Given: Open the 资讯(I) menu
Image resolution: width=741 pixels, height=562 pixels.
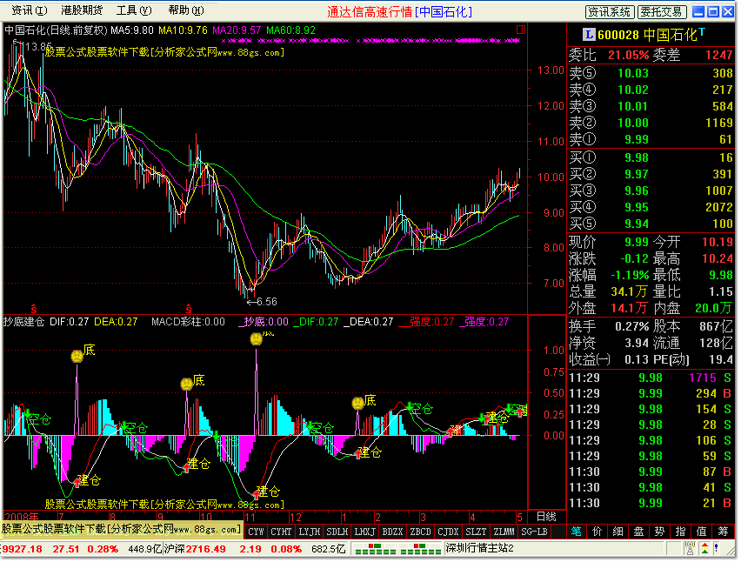Looking at the screenshot, I should 30,10.
